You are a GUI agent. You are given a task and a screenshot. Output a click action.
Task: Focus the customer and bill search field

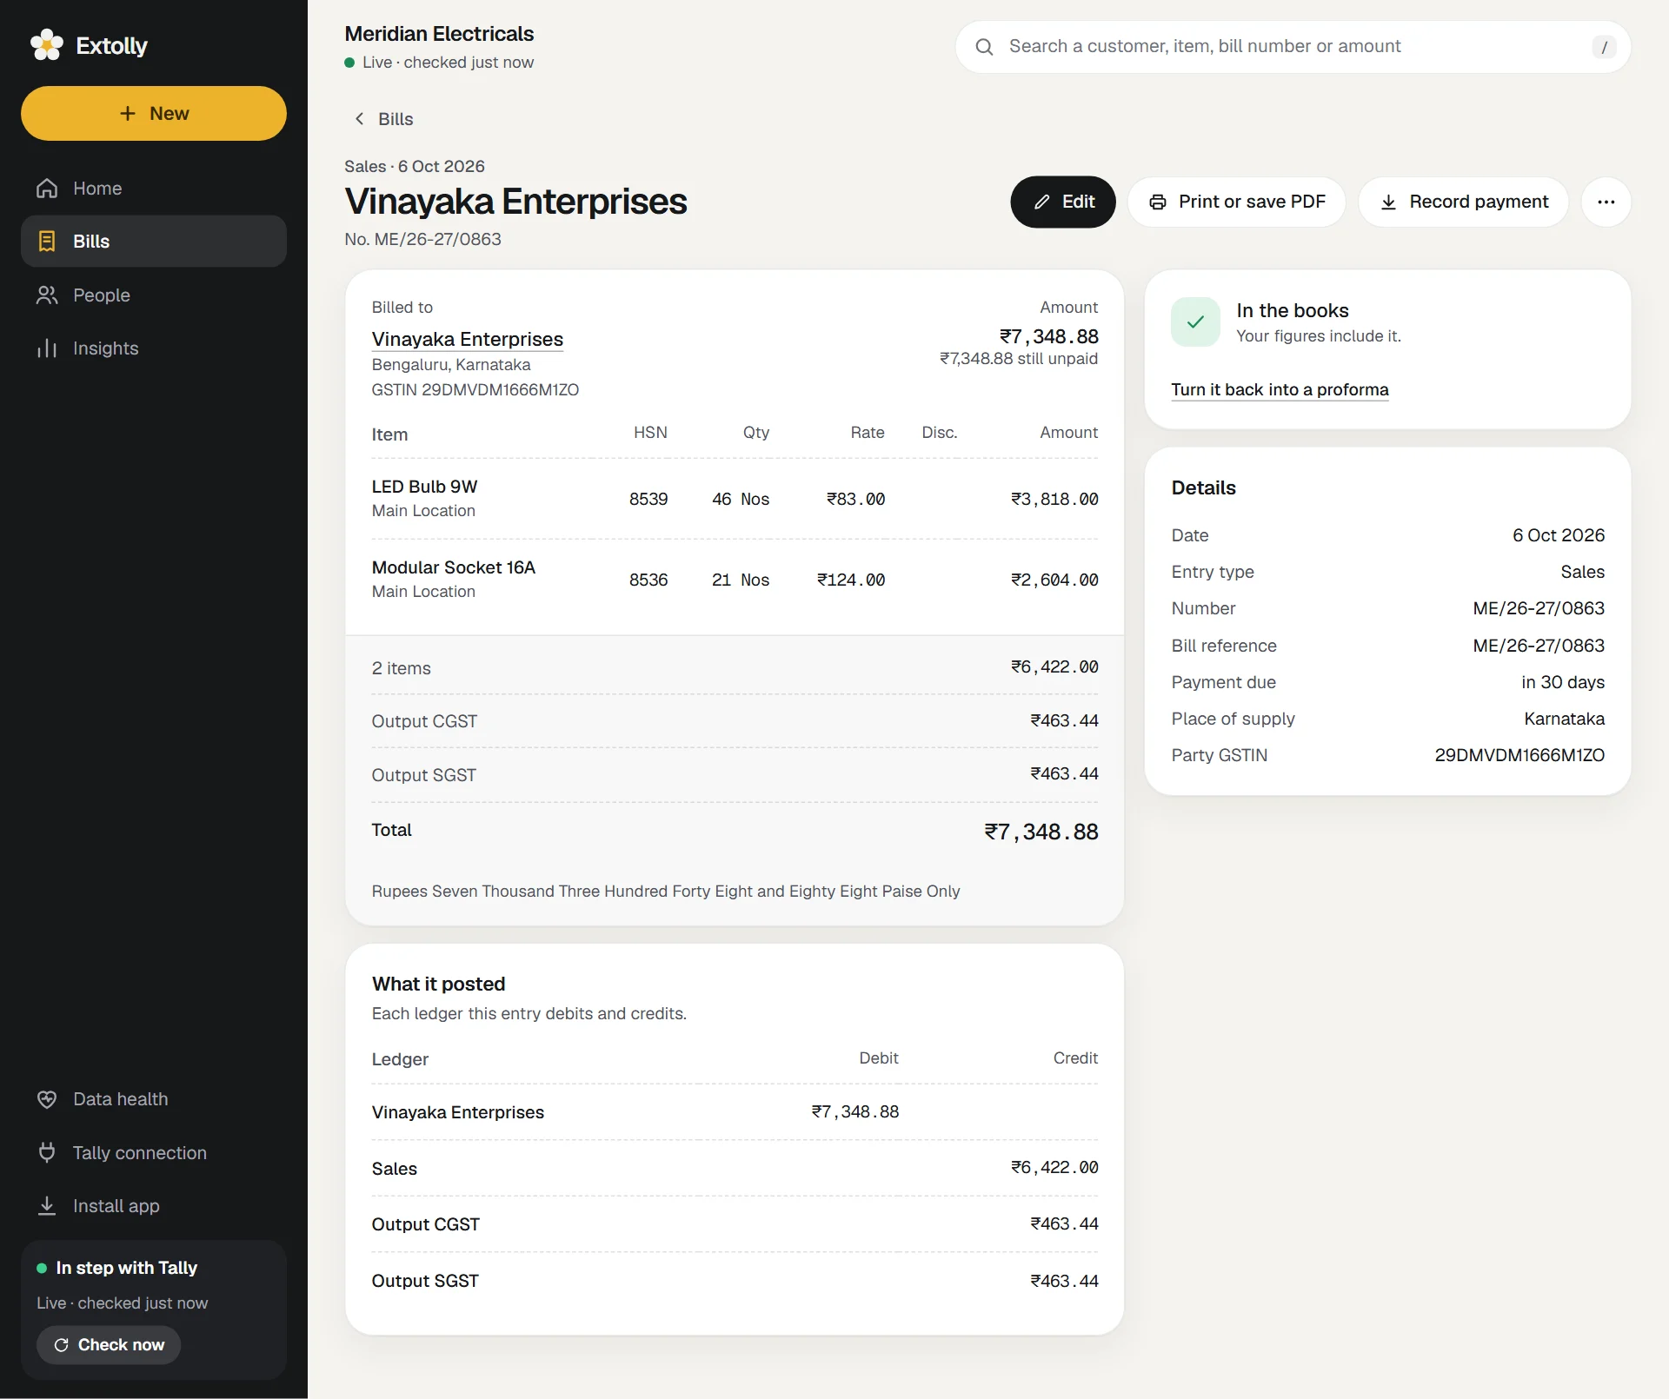tap(1293, 47)
